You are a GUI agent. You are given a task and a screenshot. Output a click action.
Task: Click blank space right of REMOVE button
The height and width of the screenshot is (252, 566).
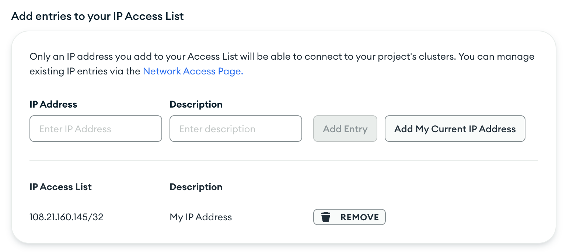click(x=461, y=217)
